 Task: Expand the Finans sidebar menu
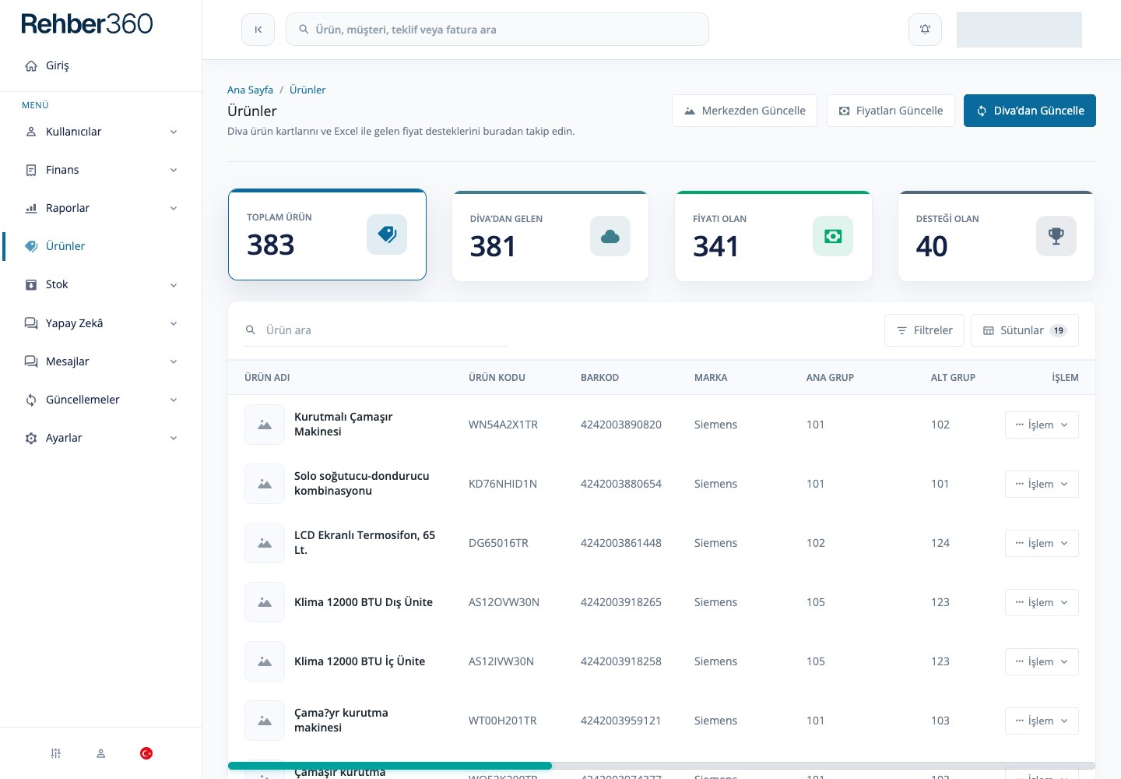(x=100, y=170)
